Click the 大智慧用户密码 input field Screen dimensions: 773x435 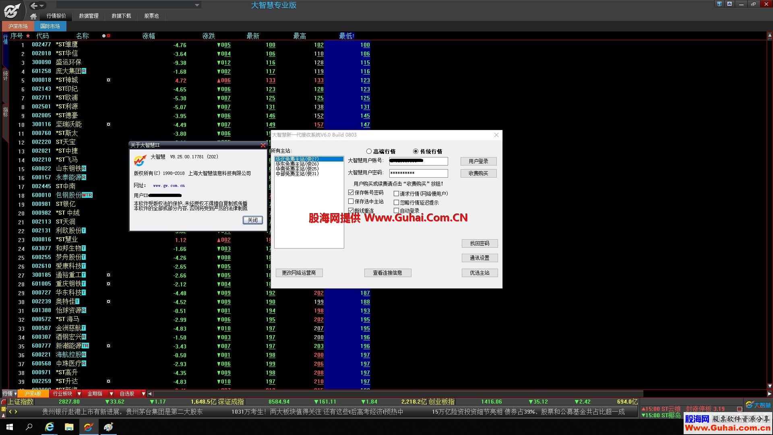click(x=418, y=173)
